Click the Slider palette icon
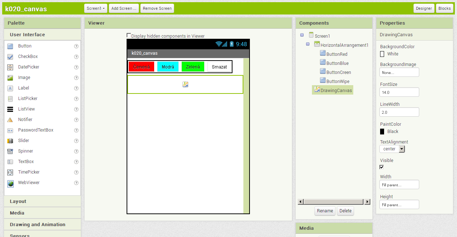Image resolution: width=457 pixels, height=237 pixels. 10,141
